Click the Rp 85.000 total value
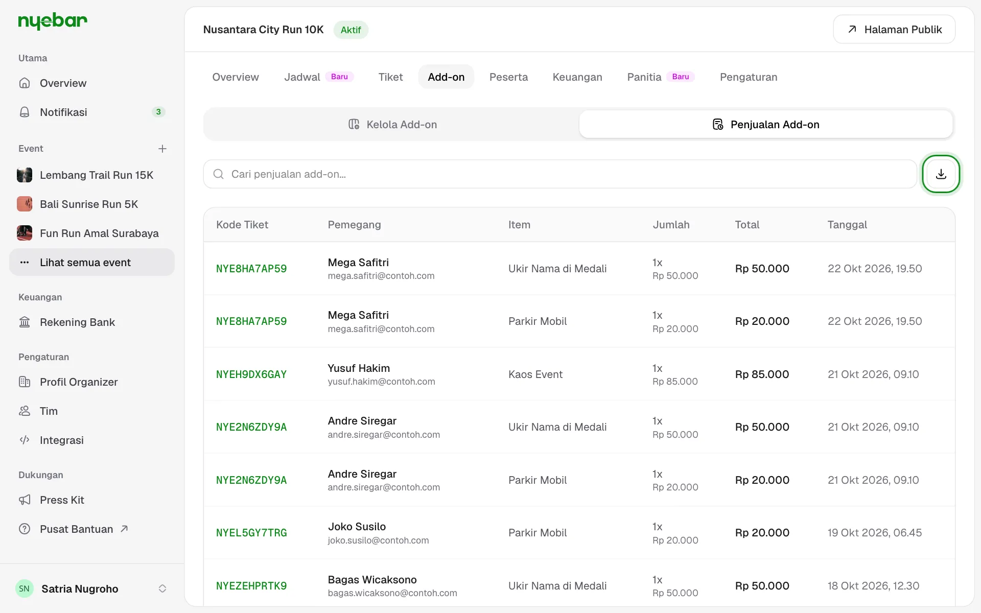The width and height of the screenshot is (981, 613). point(762,374)
